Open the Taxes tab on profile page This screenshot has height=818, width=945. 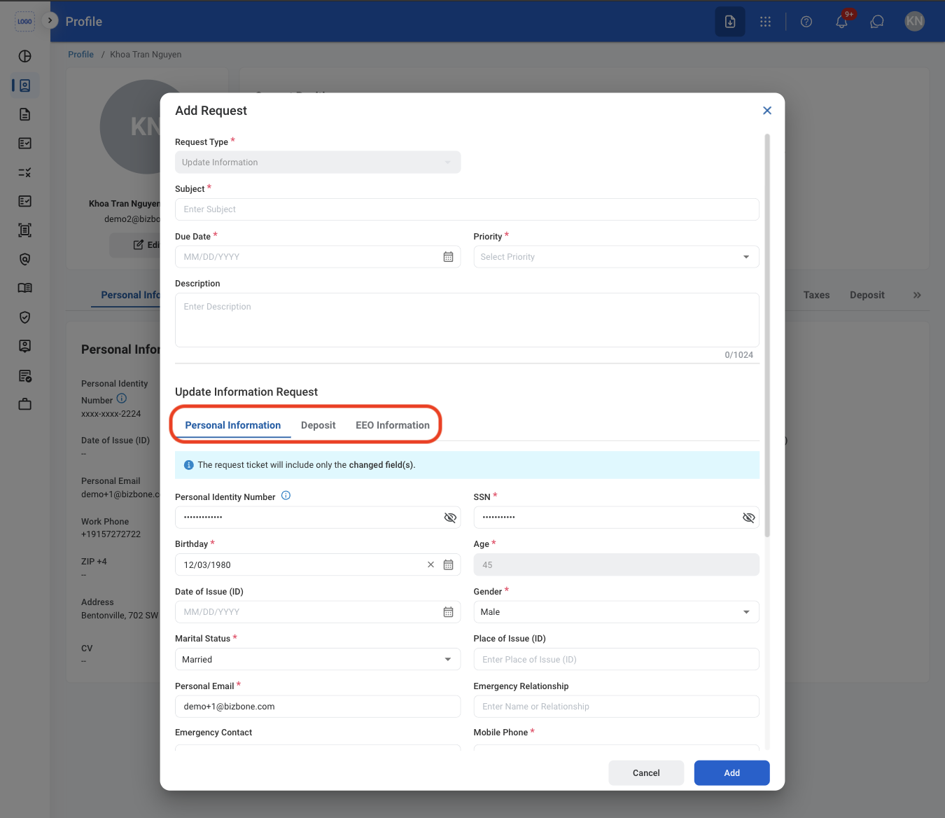(x=816, y=296)
